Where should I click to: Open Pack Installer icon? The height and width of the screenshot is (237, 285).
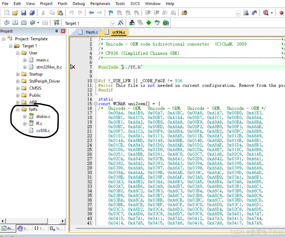click(x=166, y=23)
